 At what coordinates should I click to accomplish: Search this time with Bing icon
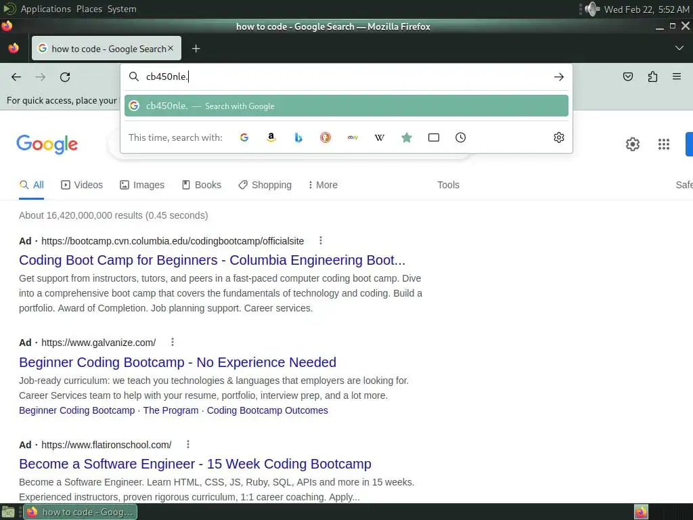tap(298, 137)
